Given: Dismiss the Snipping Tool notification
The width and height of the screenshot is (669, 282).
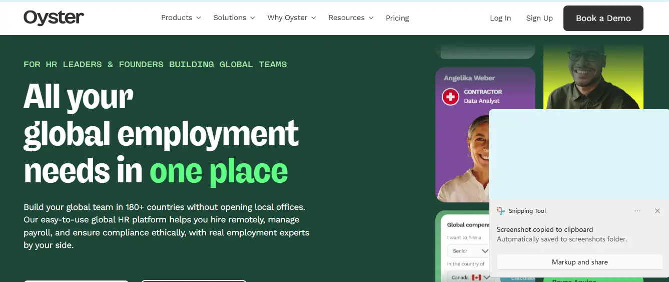Looking at the screenshot, I should (x=657, y=211).
